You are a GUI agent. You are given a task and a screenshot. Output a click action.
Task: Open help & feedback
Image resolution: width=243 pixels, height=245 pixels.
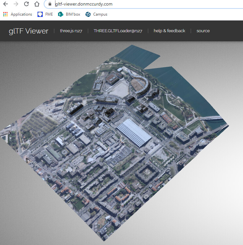point(169,31)
